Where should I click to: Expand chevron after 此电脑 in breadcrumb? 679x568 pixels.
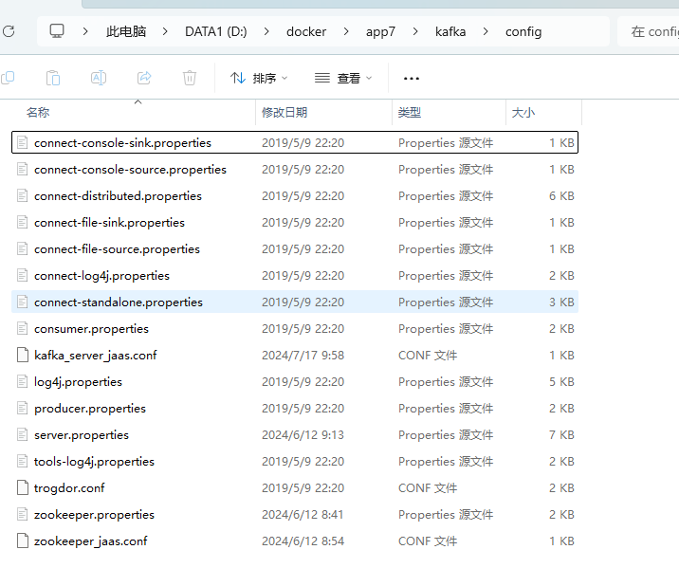(x=165, y=31)
